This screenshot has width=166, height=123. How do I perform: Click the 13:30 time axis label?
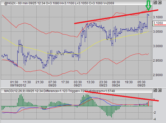coord(91,82)
